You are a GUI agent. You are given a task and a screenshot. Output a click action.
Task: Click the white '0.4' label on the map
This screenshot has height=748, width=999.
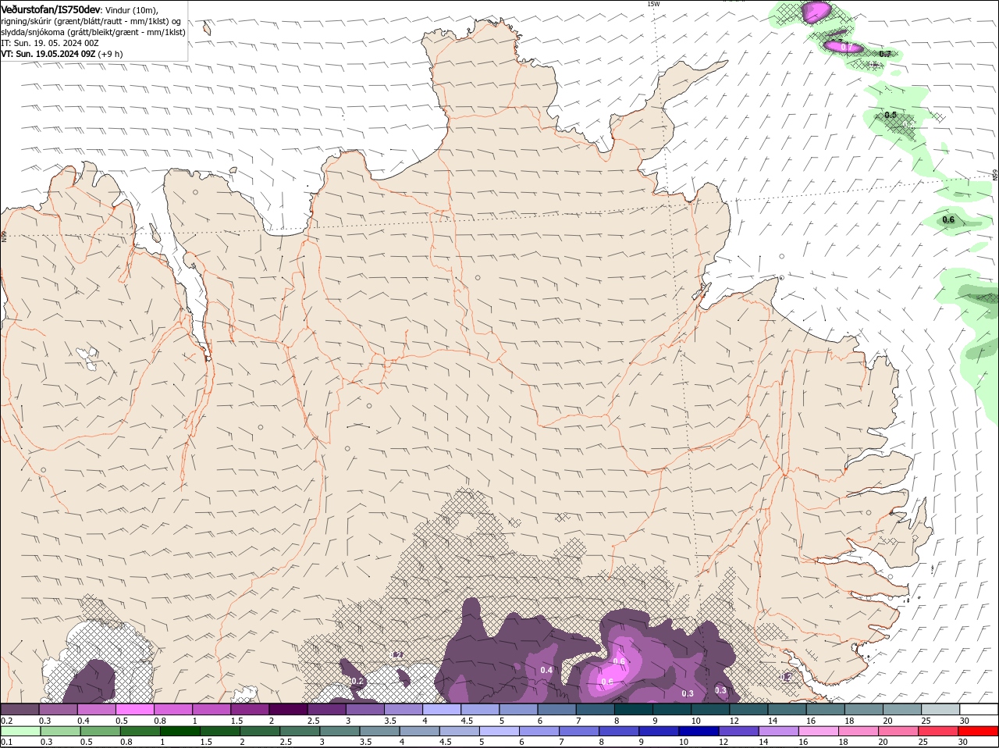pos(546,671)
